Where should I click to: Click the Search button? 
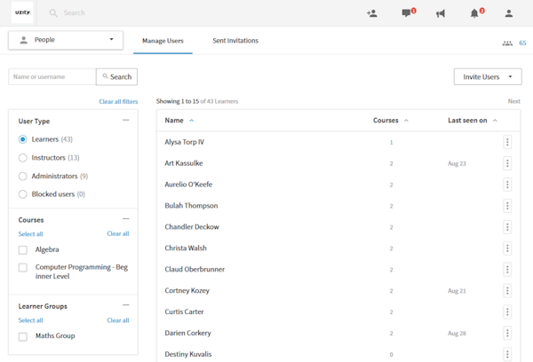pyautogui.click(x=116, y=77)
